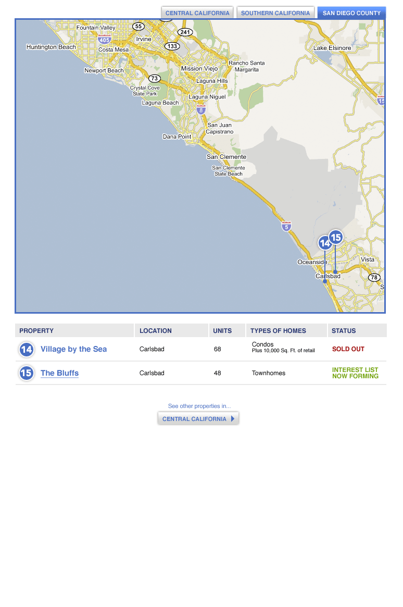Image resolution: width=403 pixels, height=607 pixels.
Task: Select the San Diego County tab
Action: click(351, 13)
